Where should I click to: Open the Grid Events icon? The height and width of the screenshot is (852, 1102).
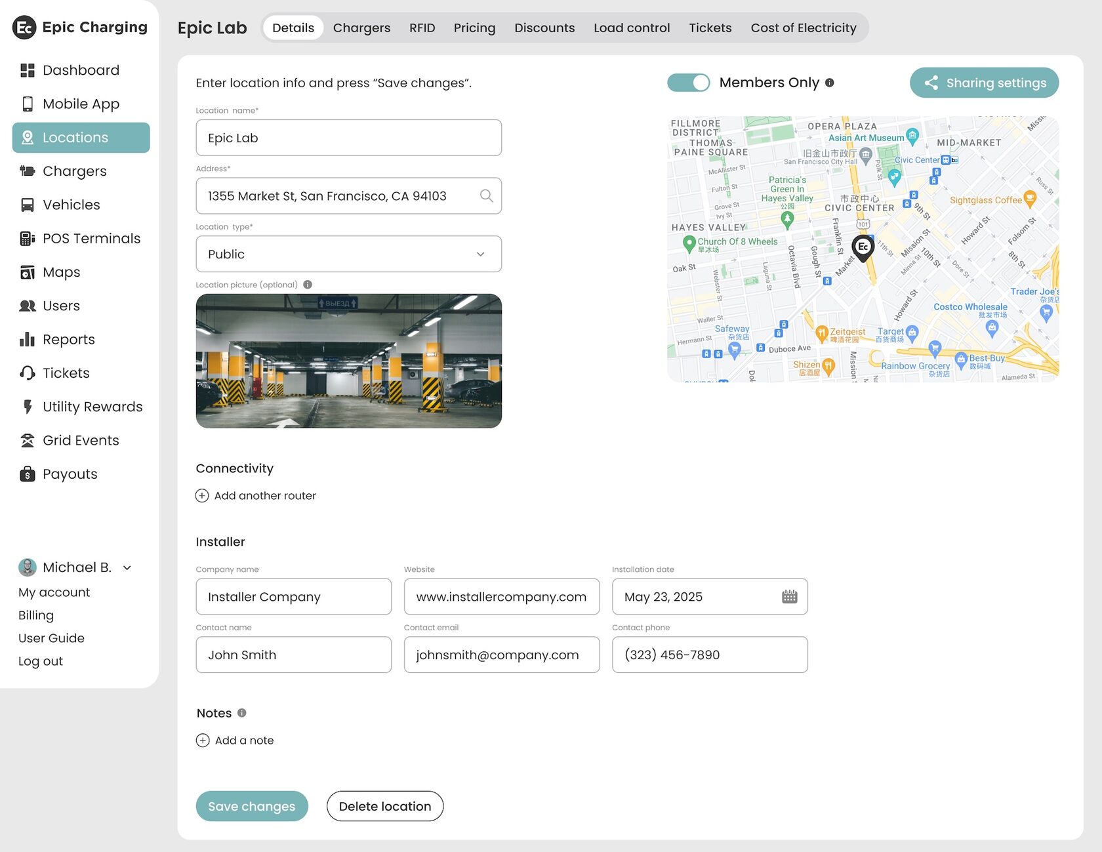[27, 441]
